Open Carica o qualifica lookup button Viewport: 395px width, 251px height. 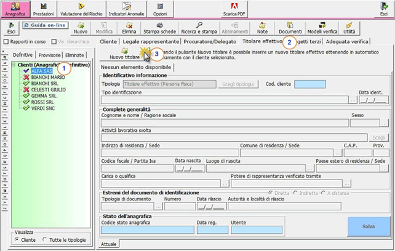(x=225, y=184)
